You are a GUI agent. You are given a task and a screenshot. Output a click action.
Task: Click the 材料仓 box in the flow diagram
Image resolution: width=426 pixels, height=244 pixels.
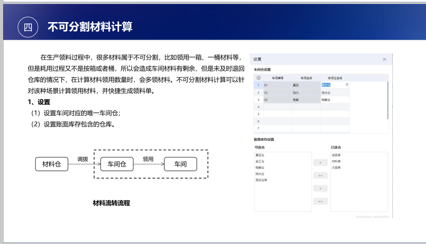(51, 164)
